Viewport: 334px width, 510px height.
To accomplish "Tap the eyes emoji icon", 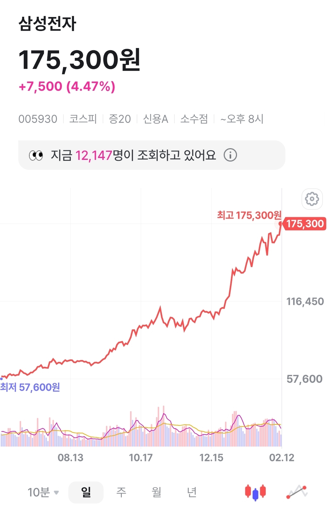I will point(36,155).
